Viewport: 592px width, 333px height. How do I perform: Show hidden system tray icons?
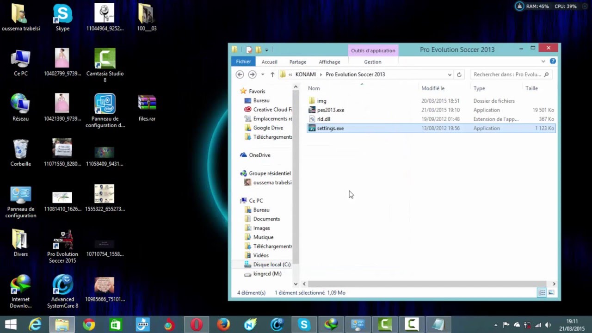496,325
